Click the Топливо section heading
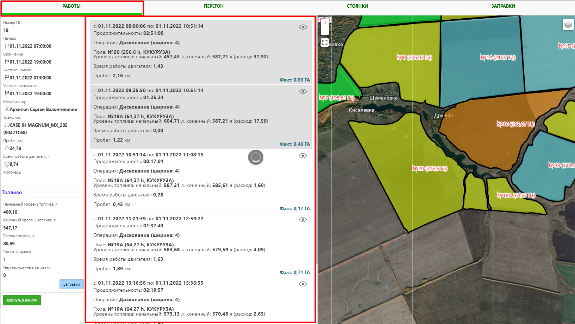 (12, 192)
